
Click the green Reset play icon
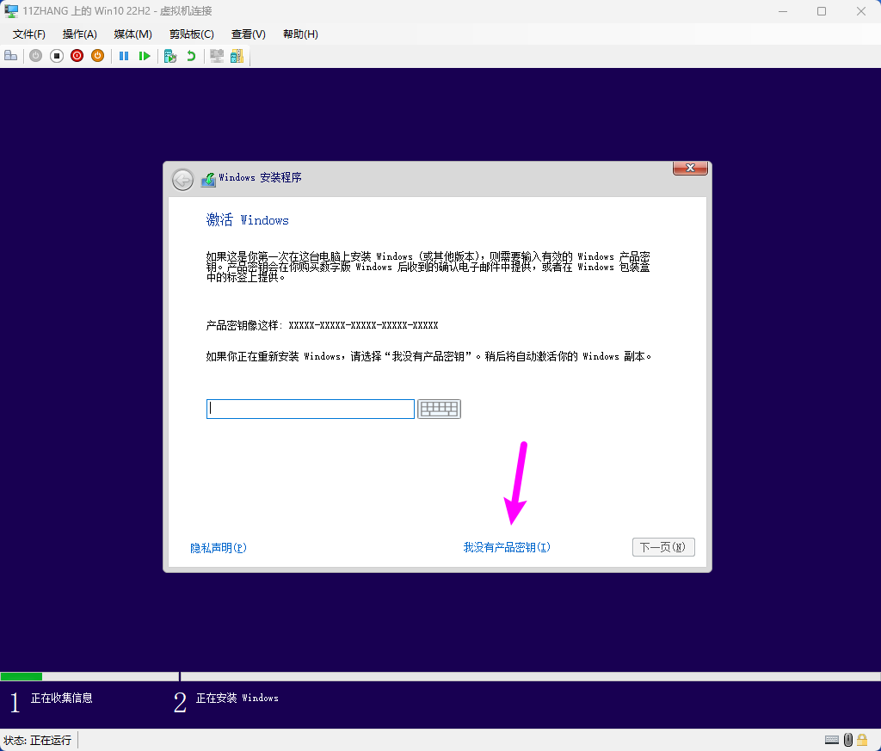tap(145, 56)
